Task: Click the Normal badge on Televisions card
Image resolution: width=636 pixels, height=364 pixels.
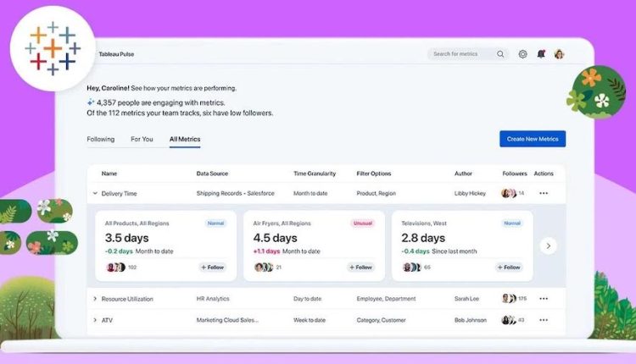Action: (x=512, y=223)
